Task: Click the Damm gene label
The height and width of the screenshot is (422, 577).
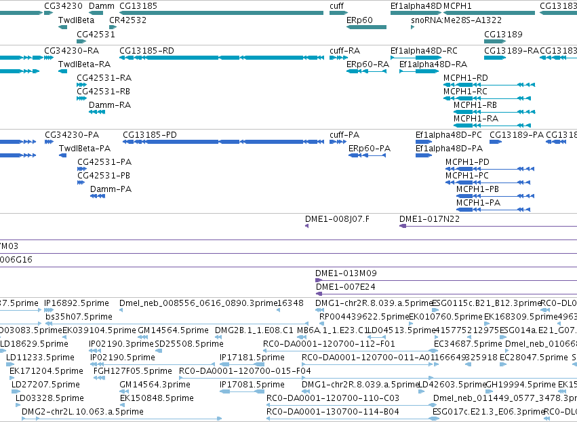Action: pyautogui.click(x=101, y=6)
